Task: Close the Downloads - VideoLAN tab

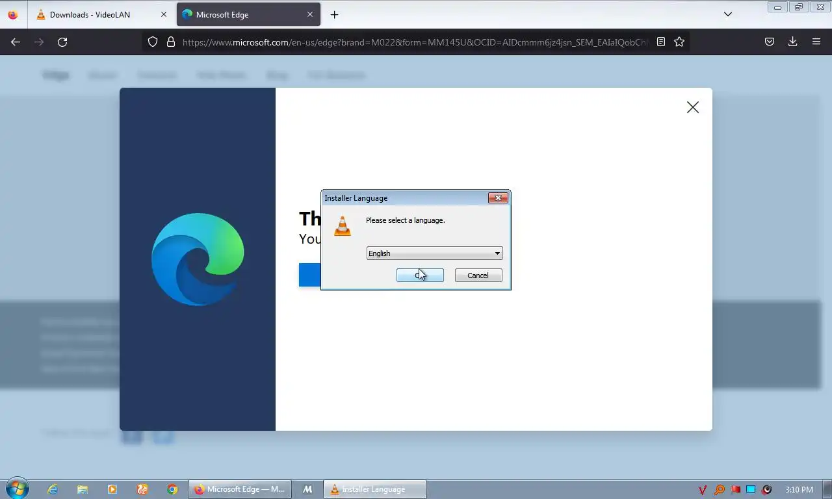Action: pyautogui.click(x=163, y=14)
